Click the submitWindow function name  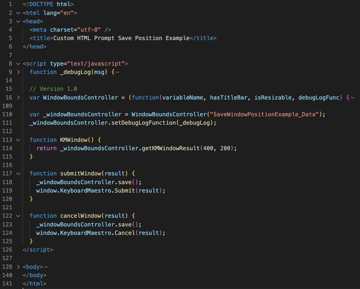80,173
